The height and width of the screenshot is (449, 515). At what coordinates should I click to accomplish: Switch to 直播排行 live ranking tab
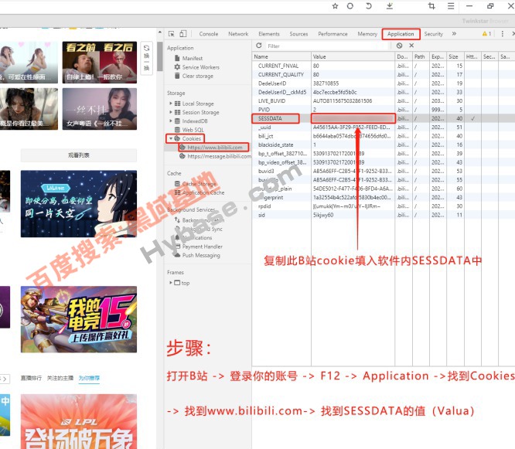(31, 378)
